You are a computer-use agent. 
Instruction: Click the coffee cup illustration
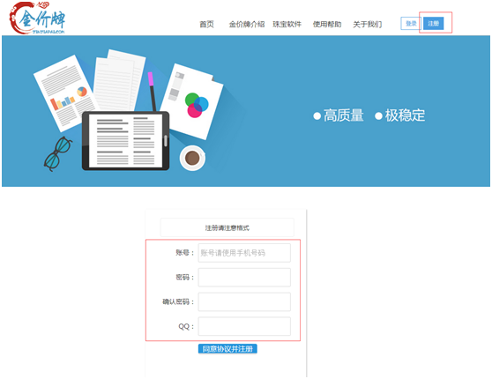pyautogui.click(x=192, y=158)
